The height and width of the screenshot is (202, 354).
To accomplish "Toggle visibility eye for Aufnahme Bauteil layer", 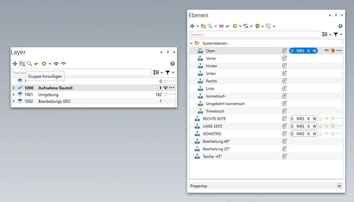I will pyautogui.click(x=165, y=88).
